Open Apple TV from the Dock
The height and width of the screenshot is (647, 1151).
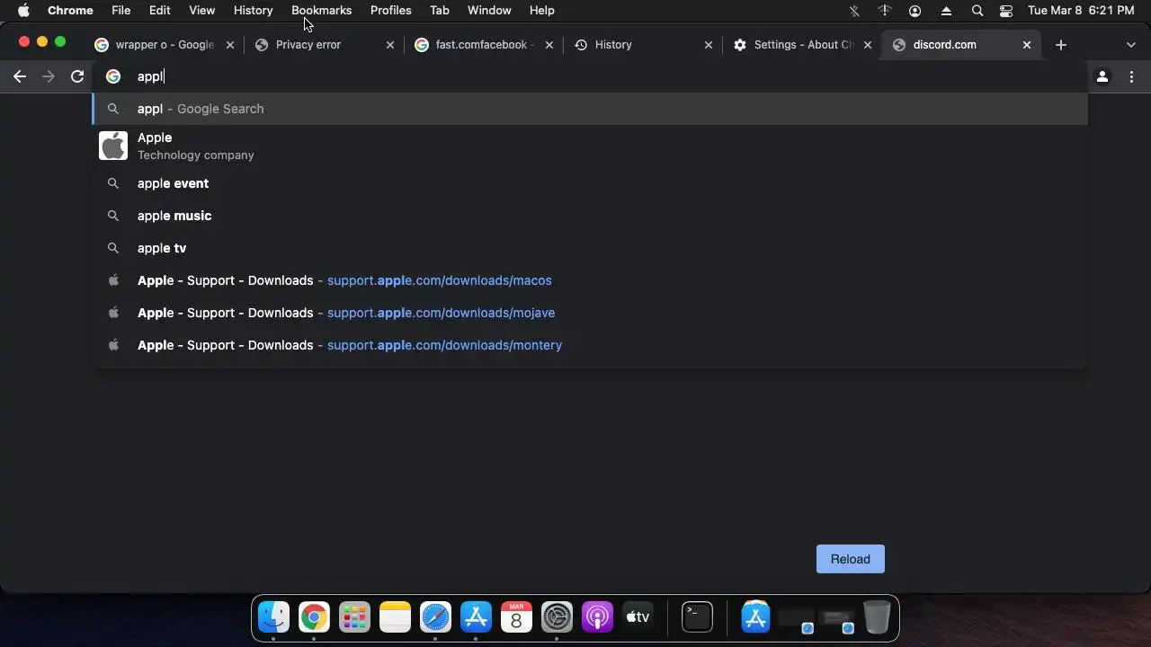638,616
